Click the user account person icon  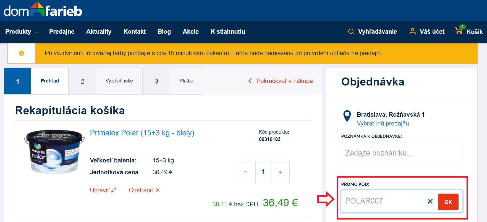coord(412,31)
